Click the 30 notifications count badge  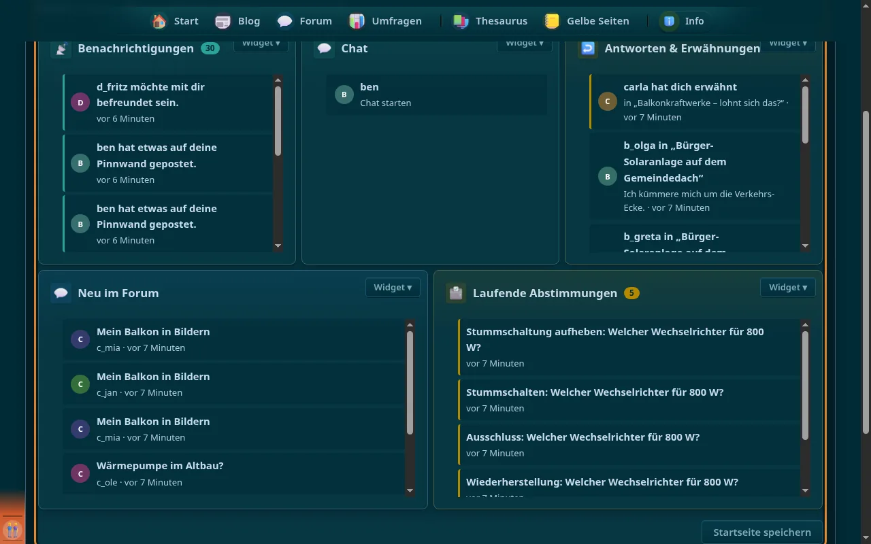click(210, 48)
